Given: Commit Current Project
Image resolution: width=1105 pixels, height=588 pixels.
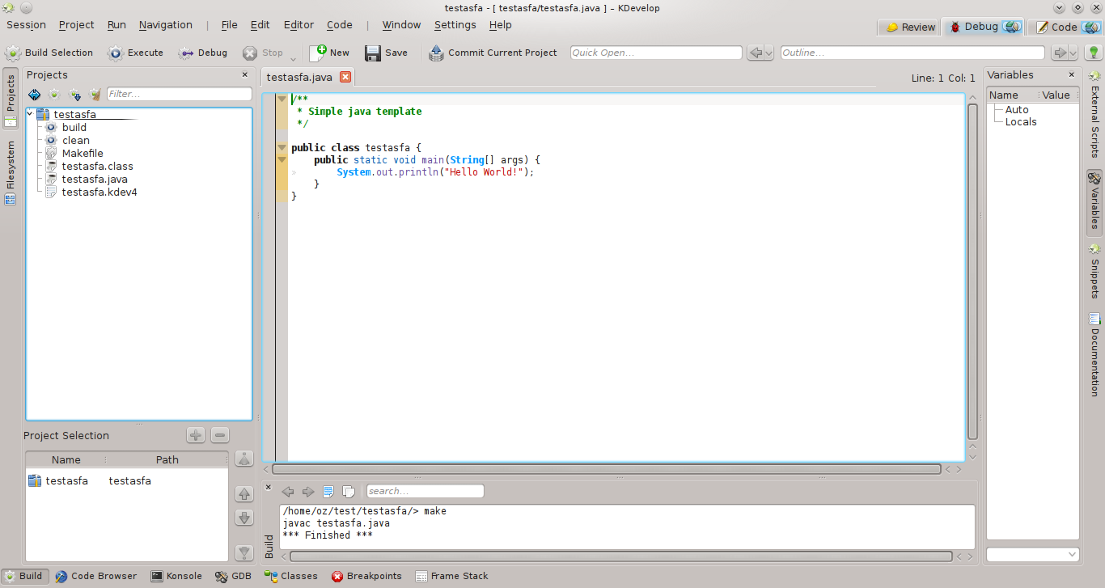Looking at the screenshot, I should pyautogui.click(x=493, y=53).
